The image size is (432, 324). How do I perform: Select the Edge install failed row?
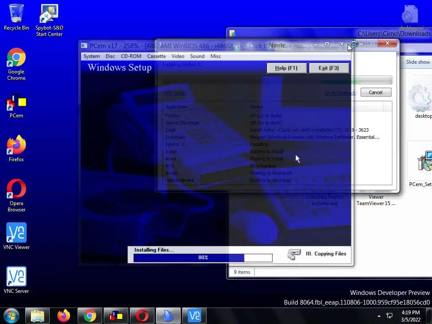coord(277,130)
